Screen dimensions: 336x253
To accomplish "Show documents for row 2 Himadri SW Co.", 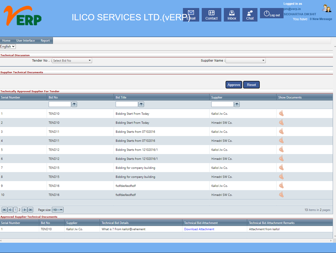I will click(282, 122).
